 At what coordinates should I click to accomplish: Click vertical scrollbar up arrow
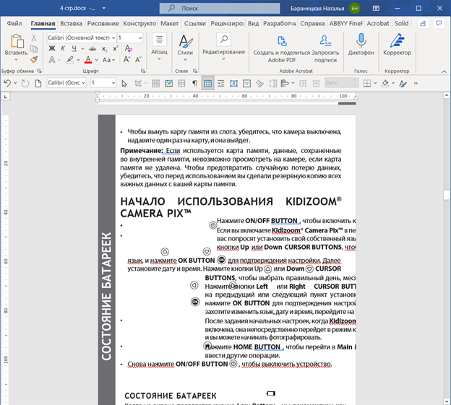(x=447, y=95)
